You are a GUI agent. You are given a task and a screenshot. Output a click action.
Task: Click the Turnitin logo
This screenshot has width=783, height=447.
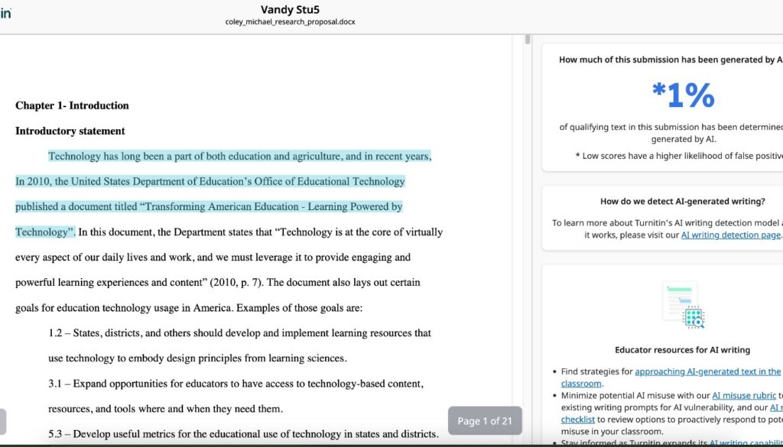pos(6,12)
